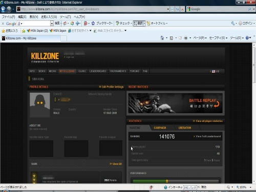The height and width of the screenshot is (192, 256).
Task: Go back with the browser Back arrow
Action: click(x=3, y=9)
